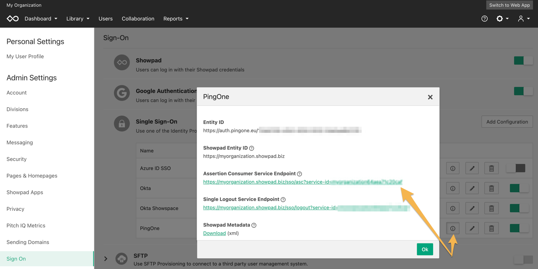538x269 pixels.
Task: Open the settings gear menu
Action: (502, 19)
